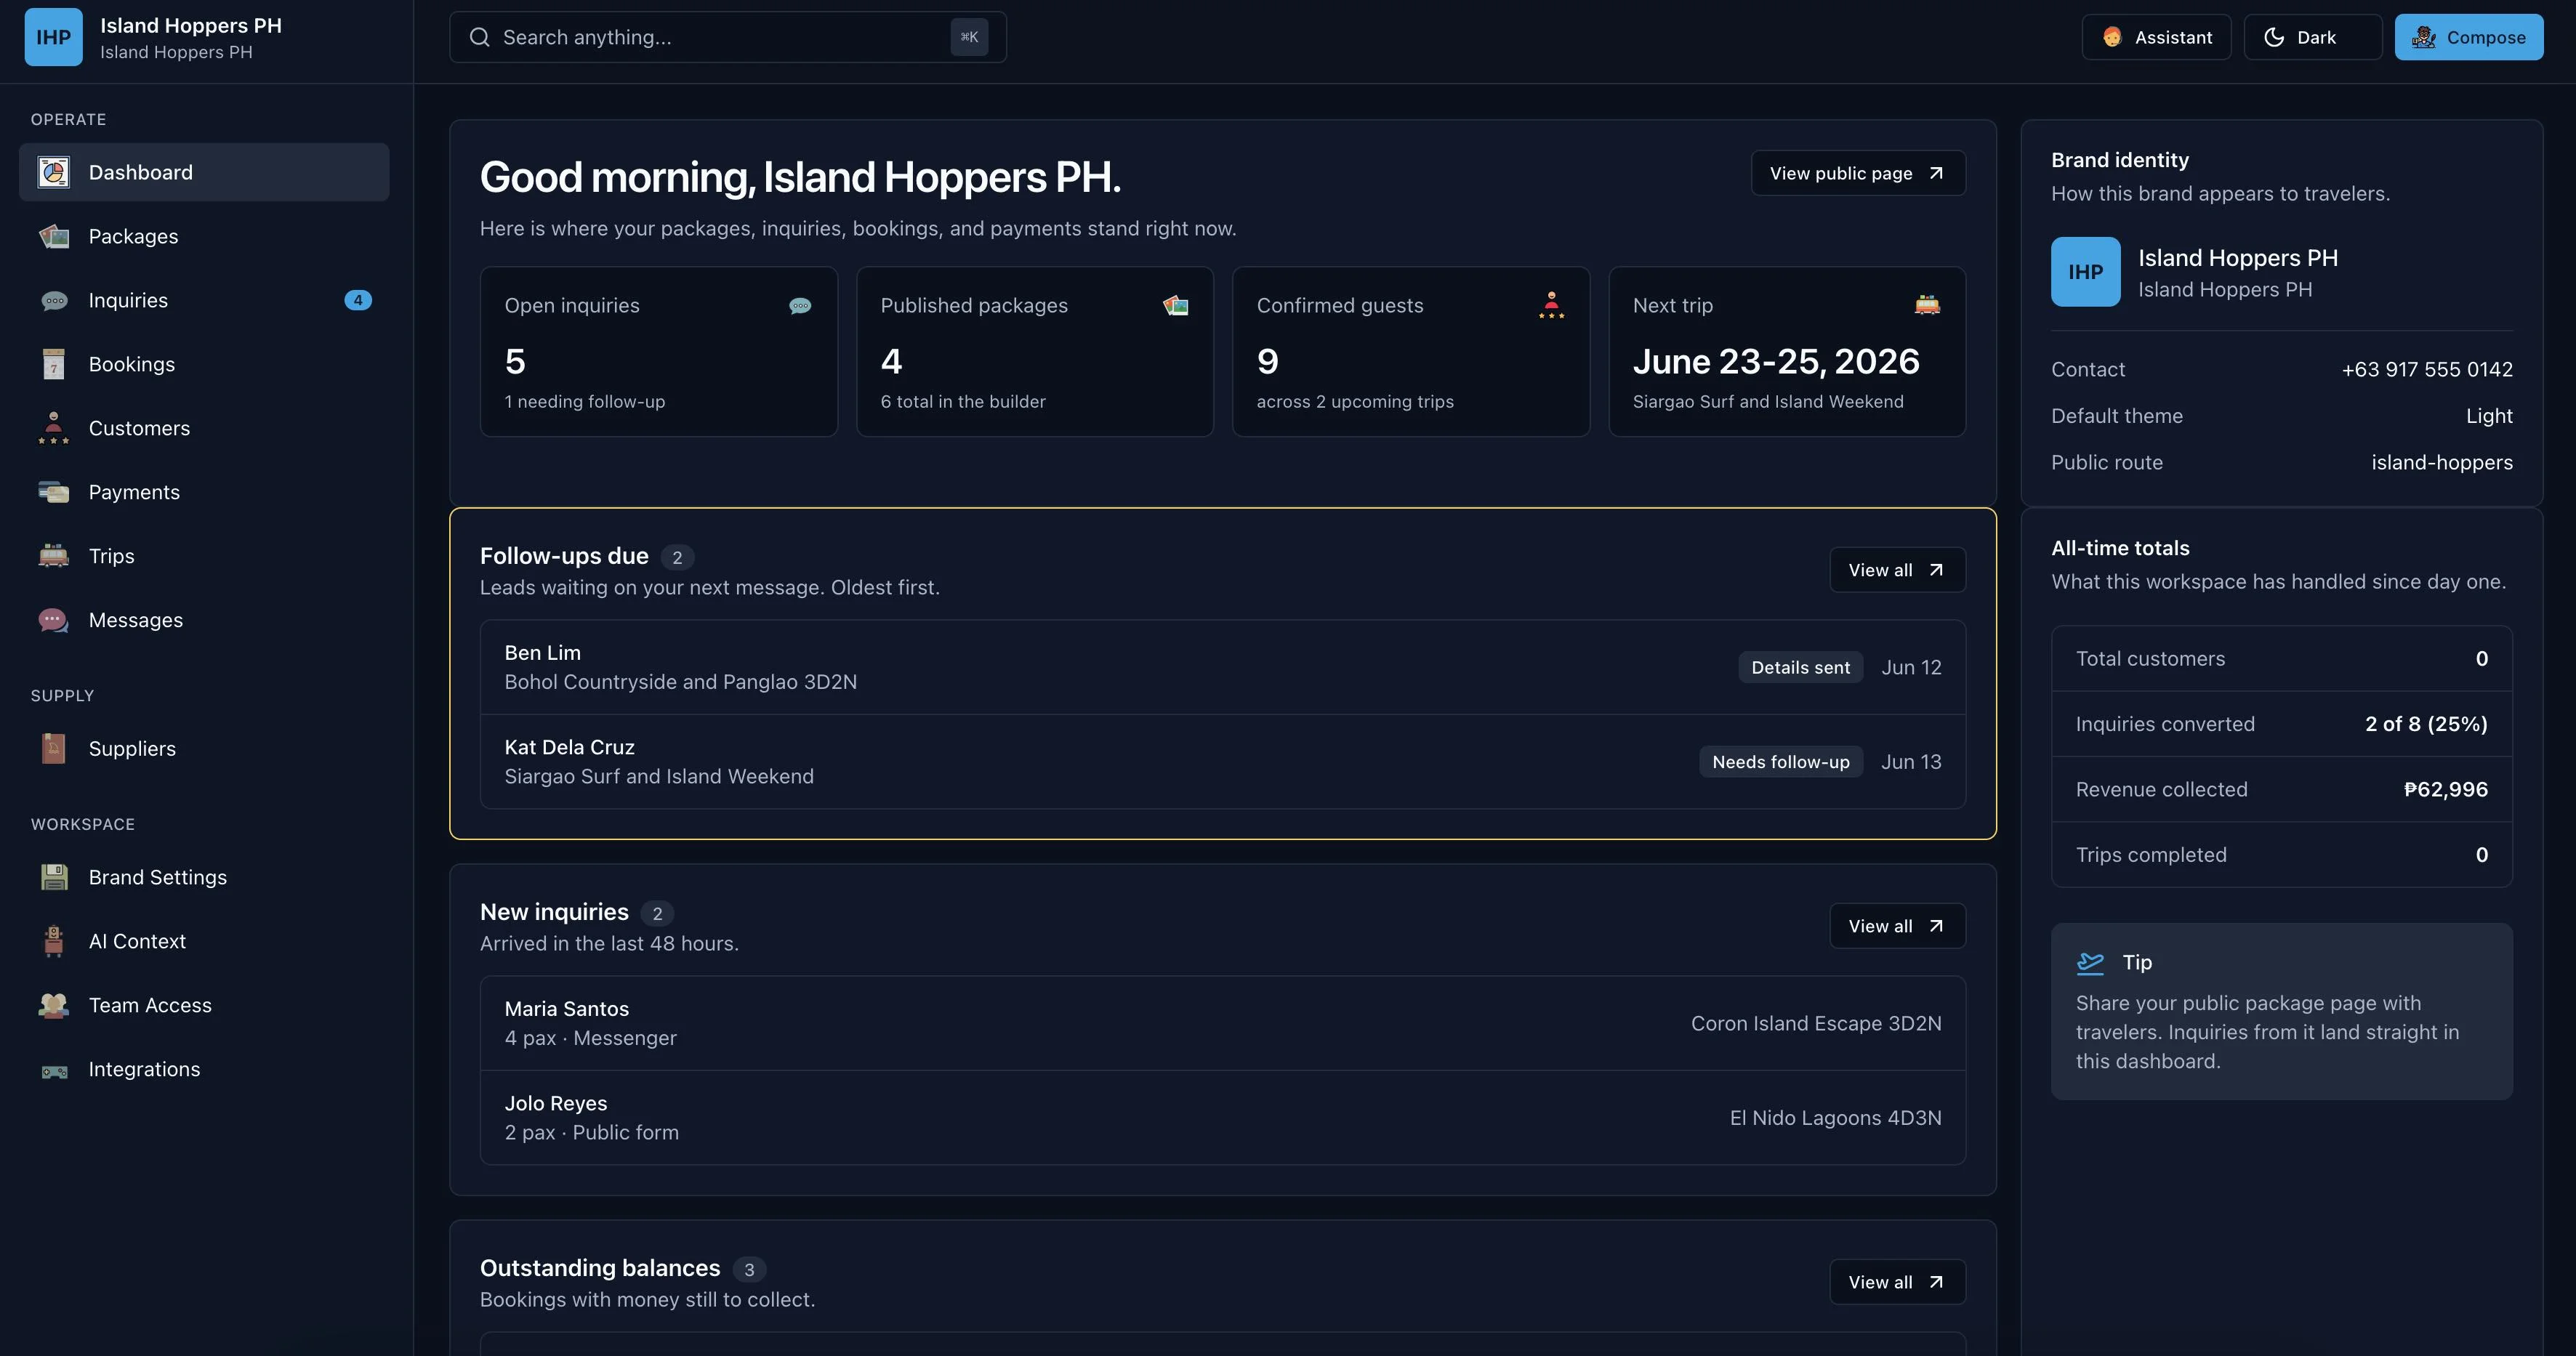
Task: Click the Inquiries converted 2 of 8 value
Action: 2426,724
